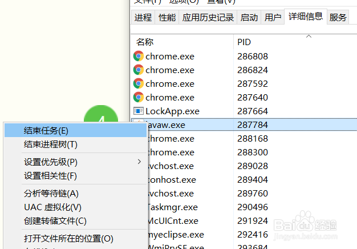Click PID value 291924
Image resolution: width=357 pixels, height=249 pixels.
pos(253,220)
